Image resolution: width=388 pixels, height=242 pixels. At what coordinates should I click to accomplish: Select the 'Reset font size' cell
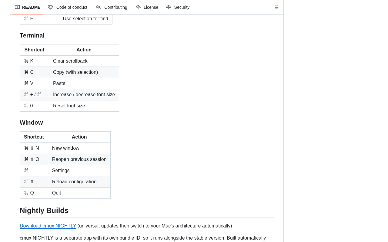point(84,106)
